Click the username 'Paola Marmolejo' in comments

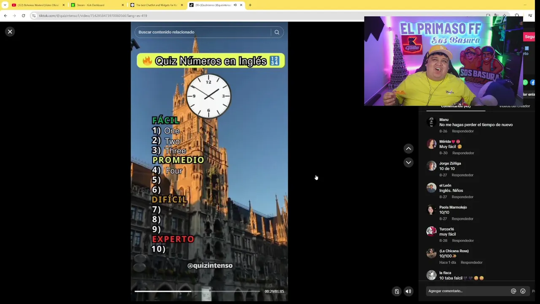pyautogui.click(x=453, y=207)
